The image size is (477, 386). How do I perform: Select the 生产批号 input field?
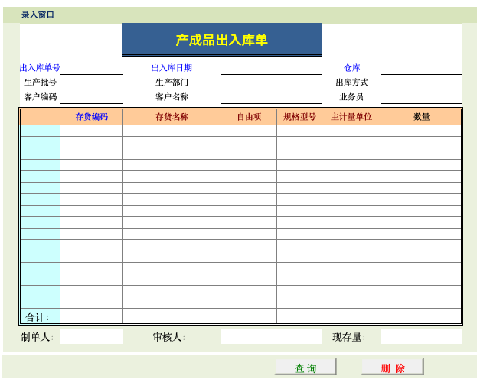coord(91,83)
